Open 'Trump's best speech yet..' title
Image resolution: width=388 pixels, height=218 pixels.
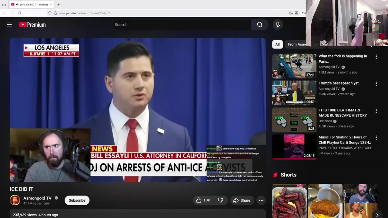(339, 83)
